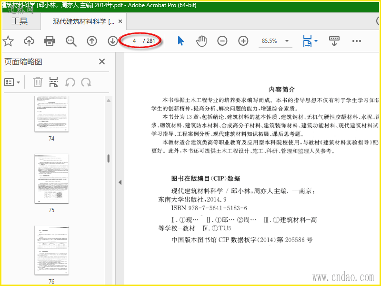
Task: Open the 工具 tools tab
Action: click(x=20, y=21)
